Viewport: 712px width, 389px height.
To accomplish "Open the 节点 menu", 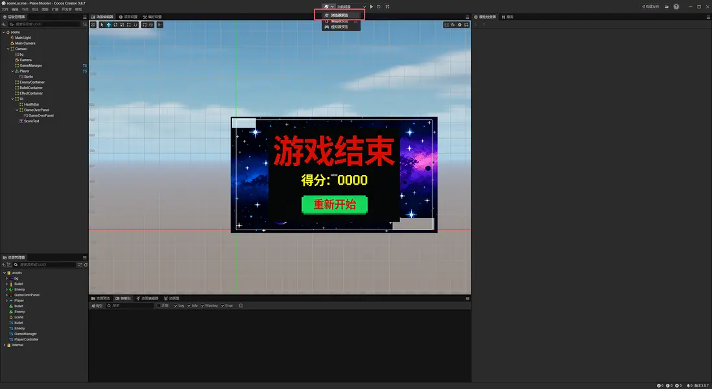I will pyautogui.click(x=25, y=9).
